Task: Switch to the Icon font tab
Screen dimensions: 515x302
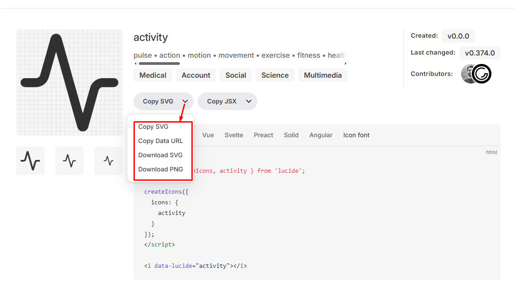Action: (356, 135)
